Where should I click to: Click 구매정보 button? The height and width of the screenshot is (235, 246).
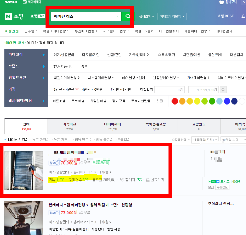222,187
